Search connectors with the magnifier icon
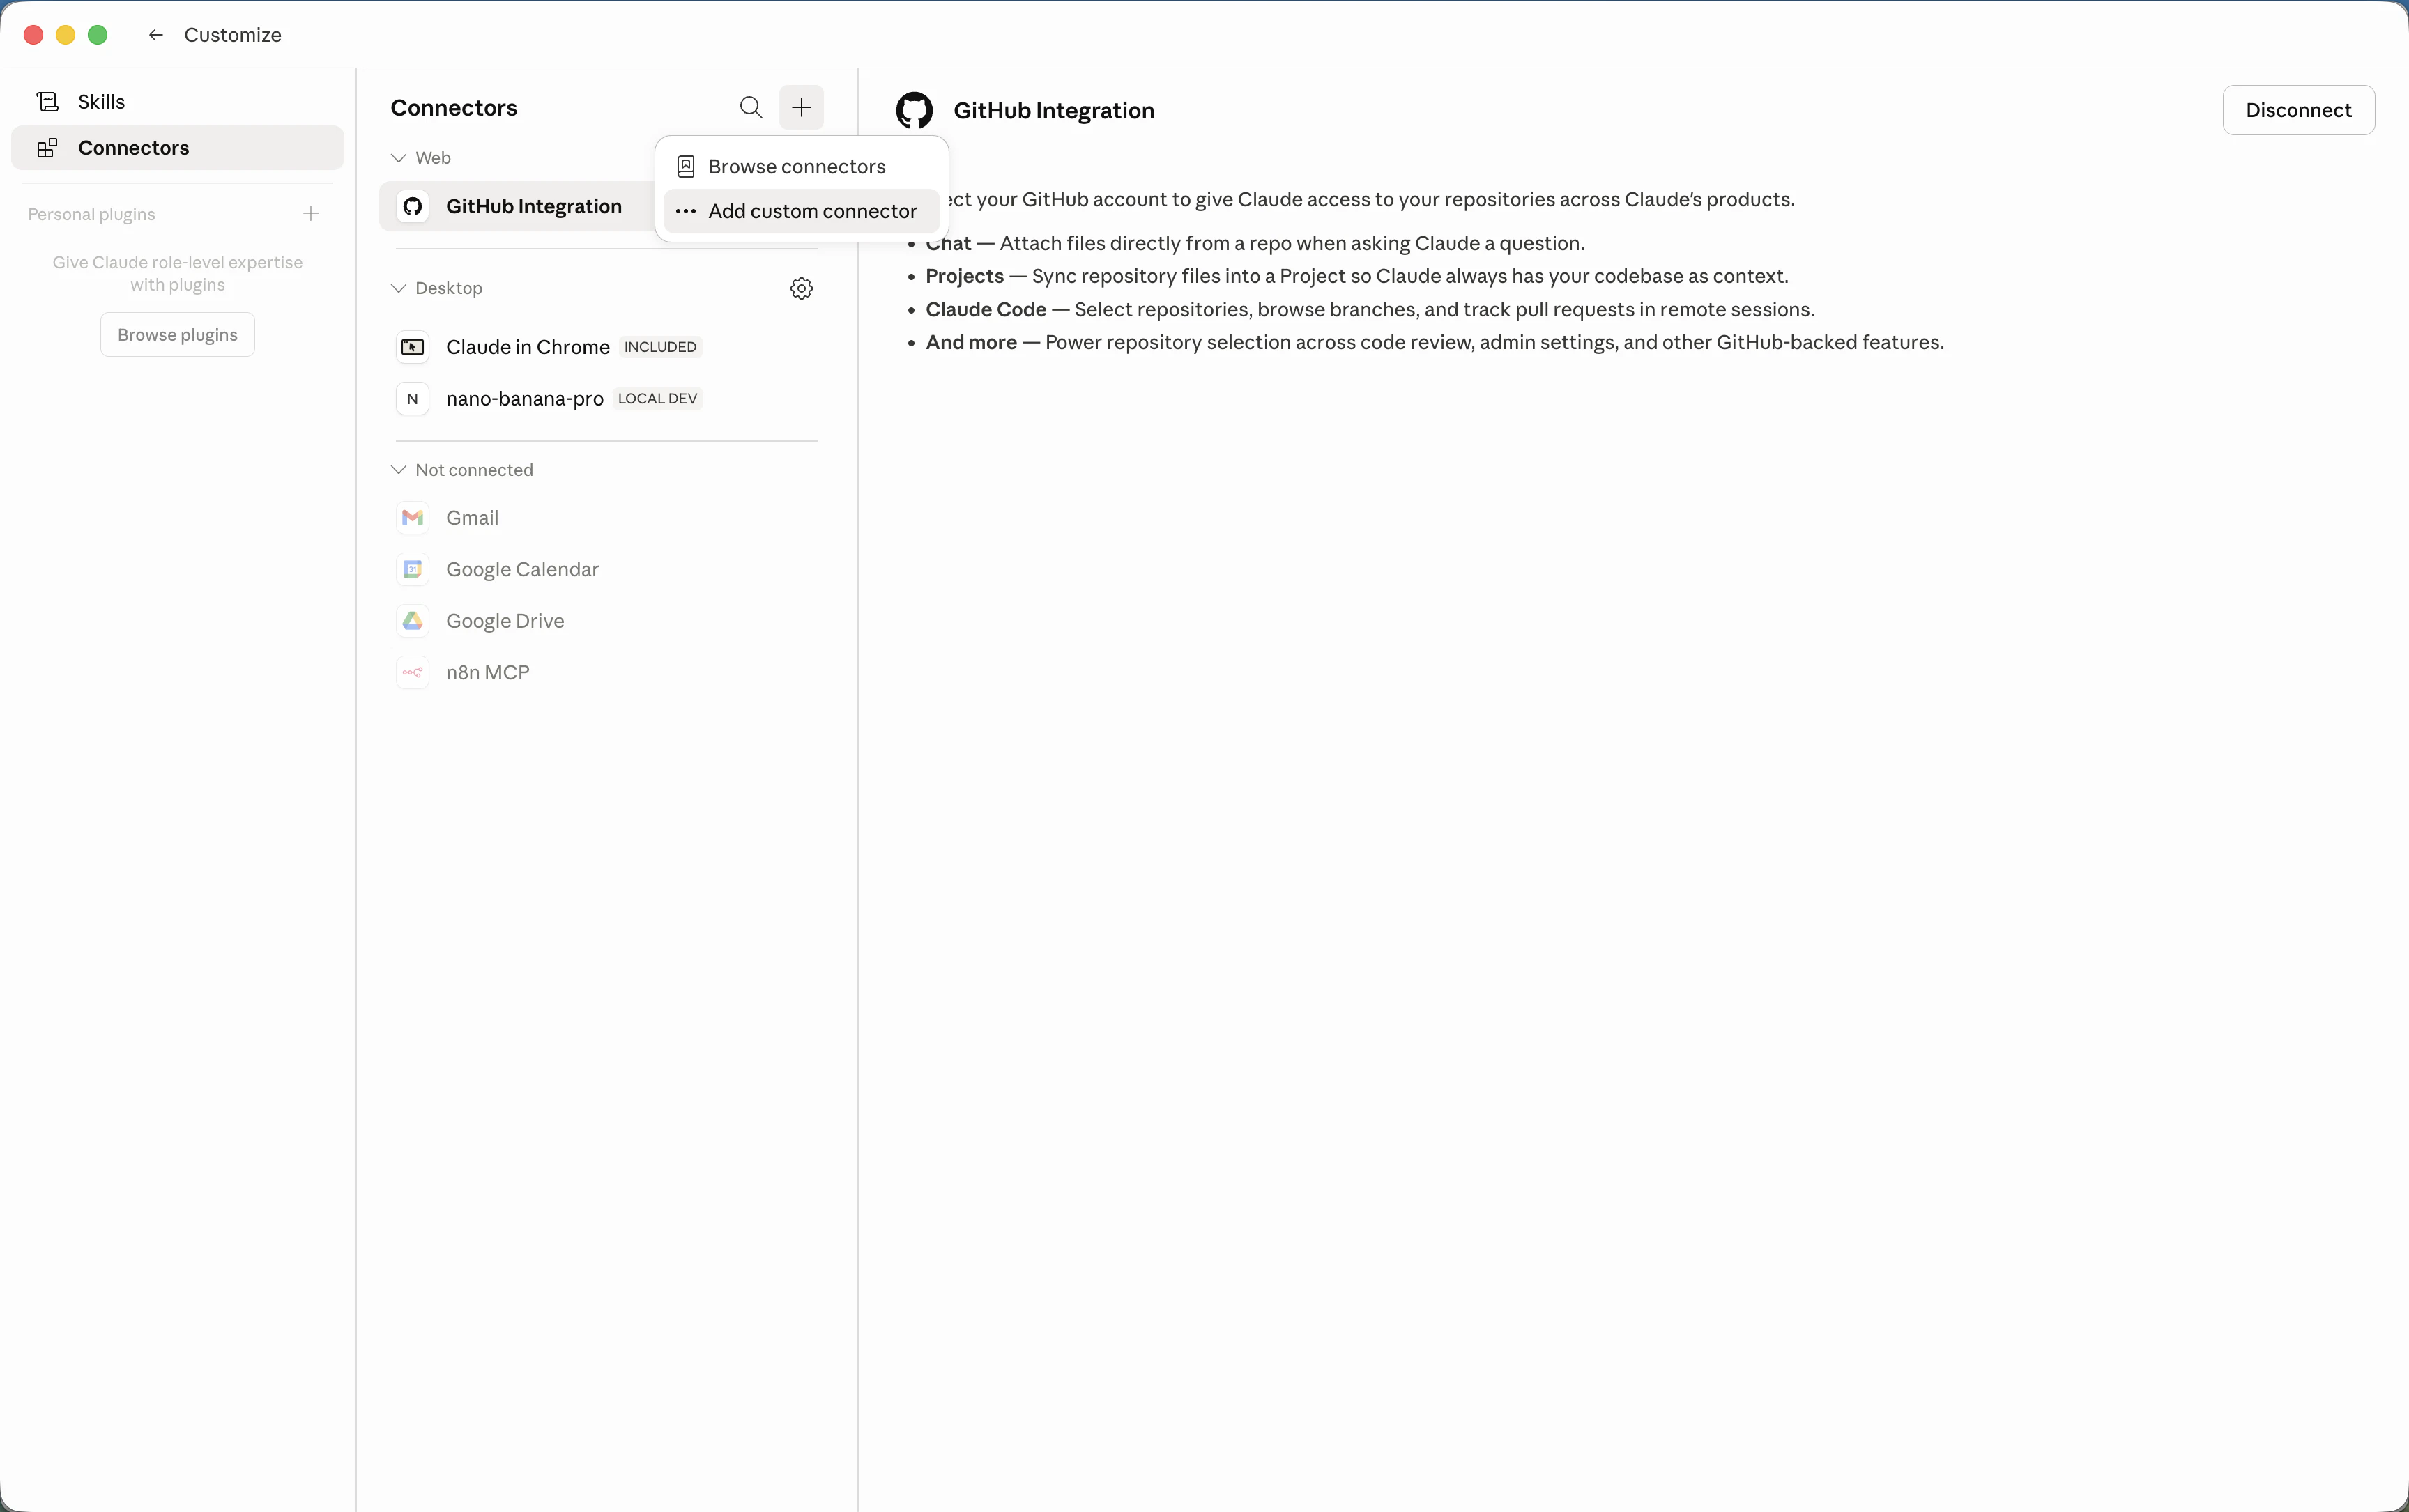The width and height of the screenshot is (2409, 1512). click(x=750, y=108)
